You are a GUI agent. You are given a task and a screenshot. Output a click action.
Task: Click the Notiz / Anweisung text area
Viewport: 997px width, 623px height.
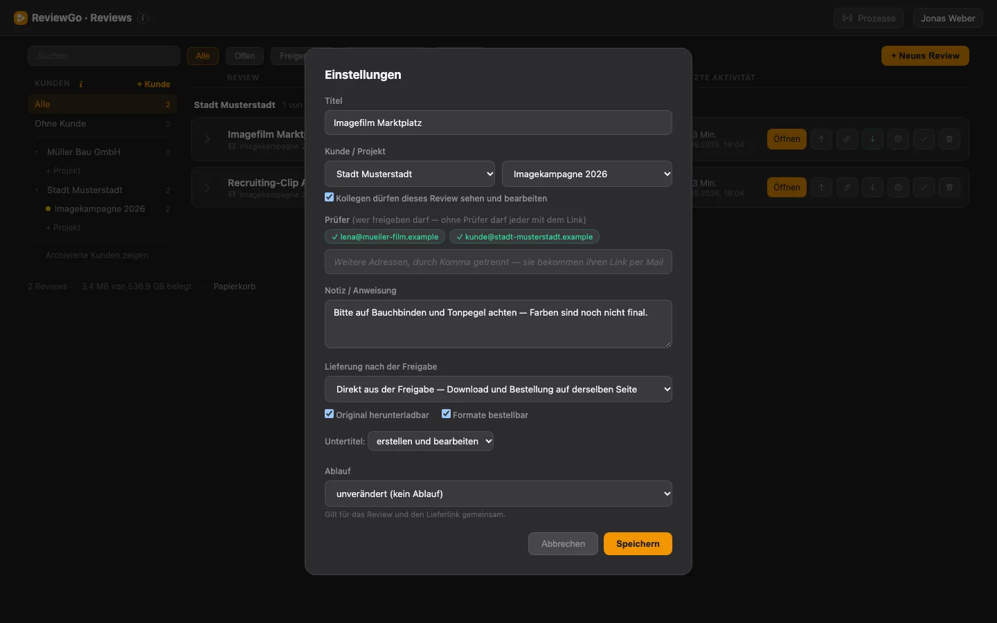point(498,324)
